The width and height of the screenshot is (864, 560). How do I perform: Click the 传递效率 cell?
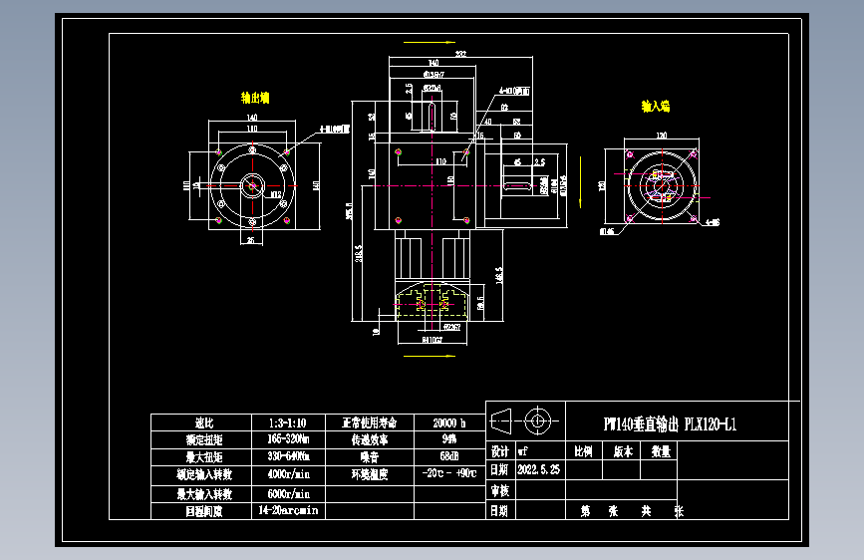pos(370,439)
